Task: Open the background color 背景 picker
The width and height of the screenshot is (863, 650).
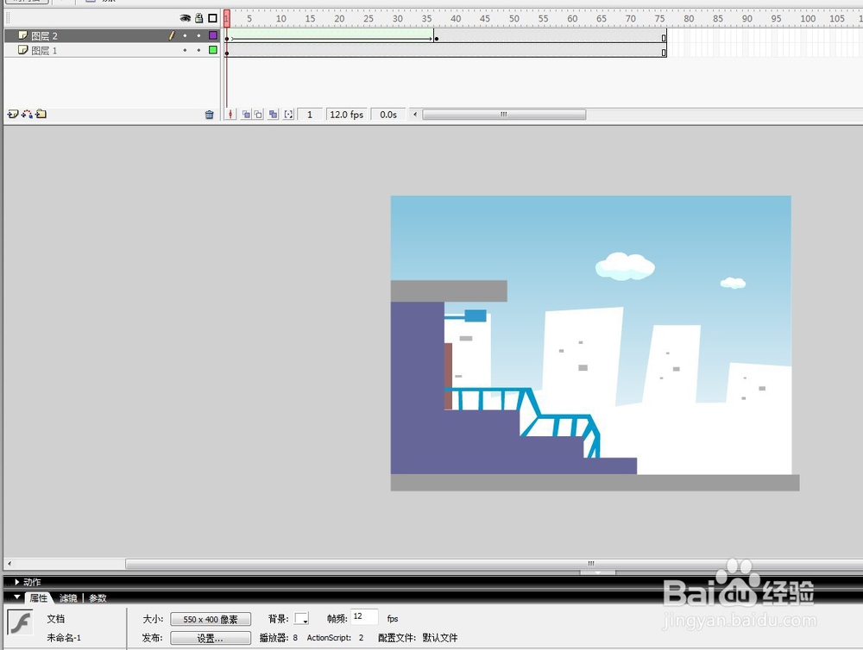Action: 301,619
